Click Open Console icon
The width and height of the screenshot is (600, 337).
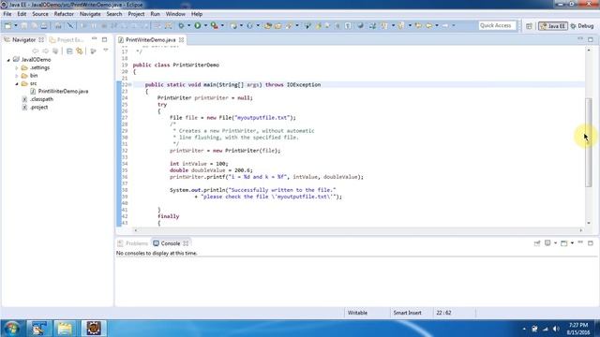click(564, 243)
